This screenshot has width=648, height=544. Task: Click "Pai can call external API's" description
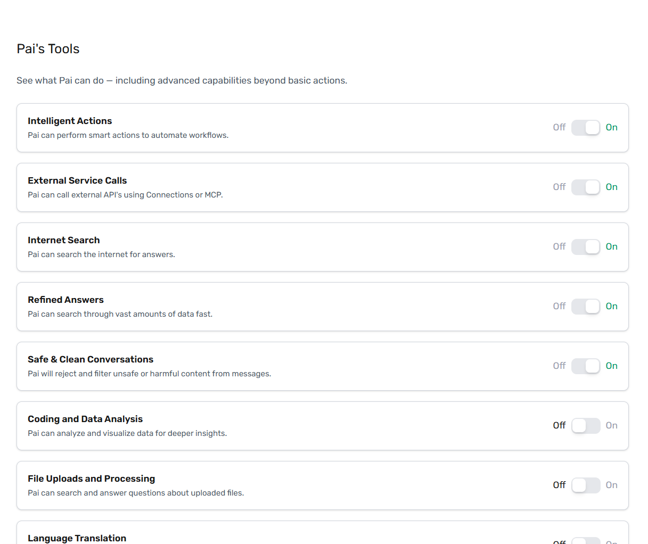point(125,195)
